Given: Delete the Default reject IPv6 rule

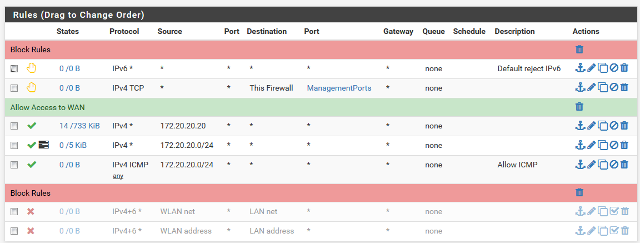Looking at the screenshot, I should pos(624,68).
